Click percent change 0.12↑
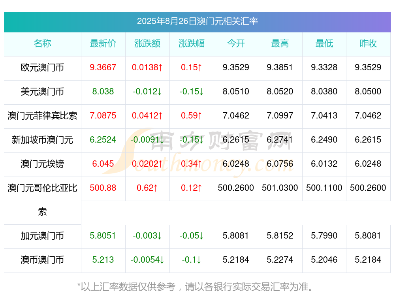The width and height of the screenshot is (395, 299). point(192,188)
